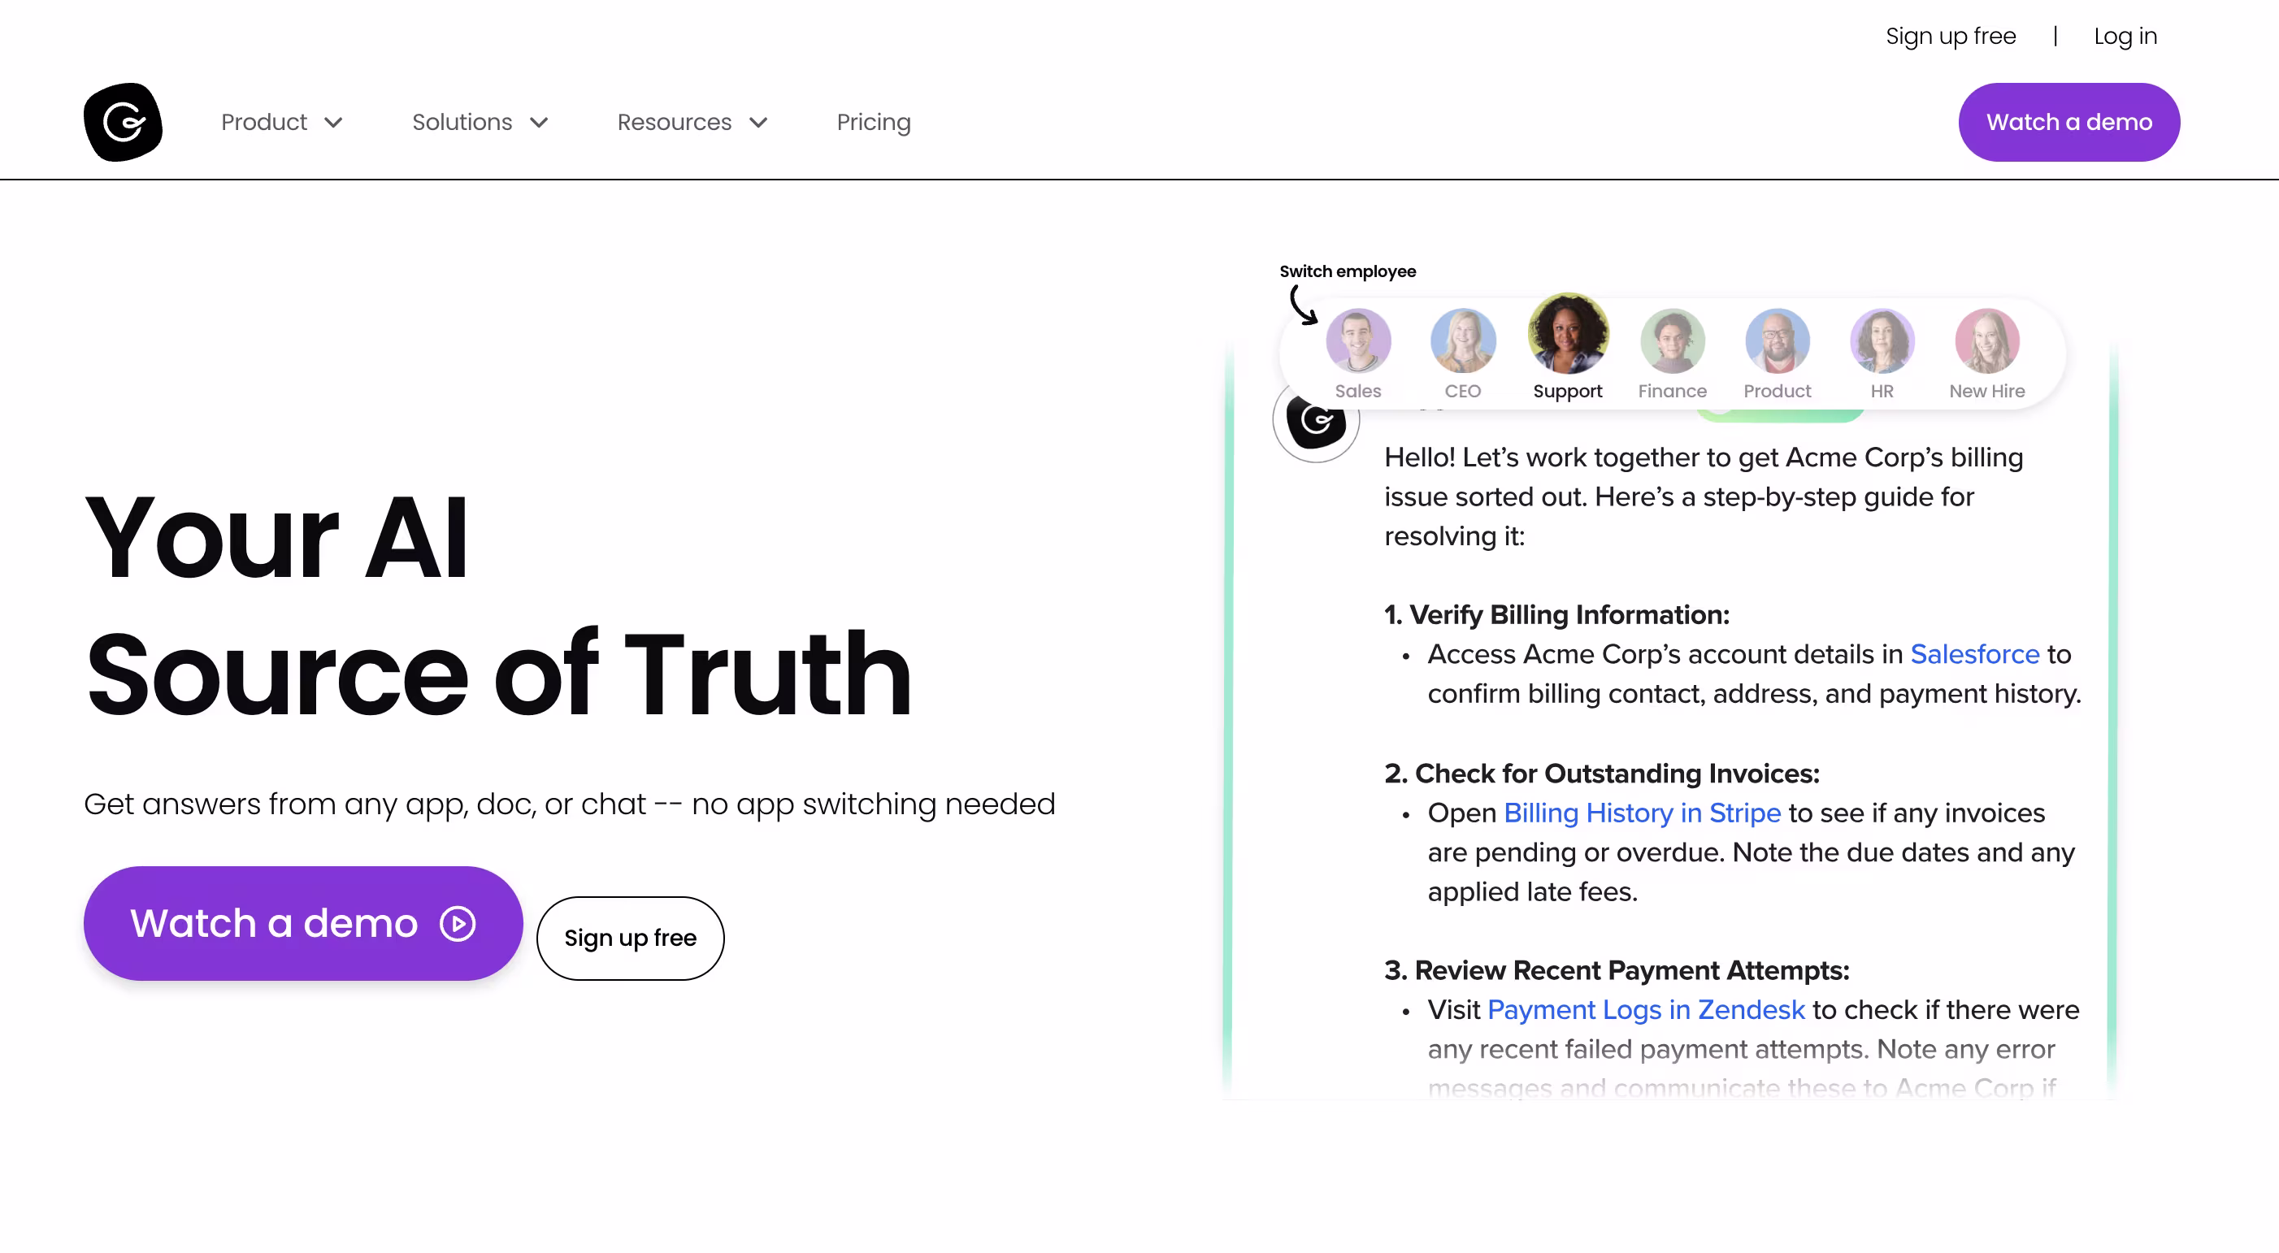The image size is (2279, 1253).
Task: Click the CEO label under avatar
Action: click(1462, 391)
